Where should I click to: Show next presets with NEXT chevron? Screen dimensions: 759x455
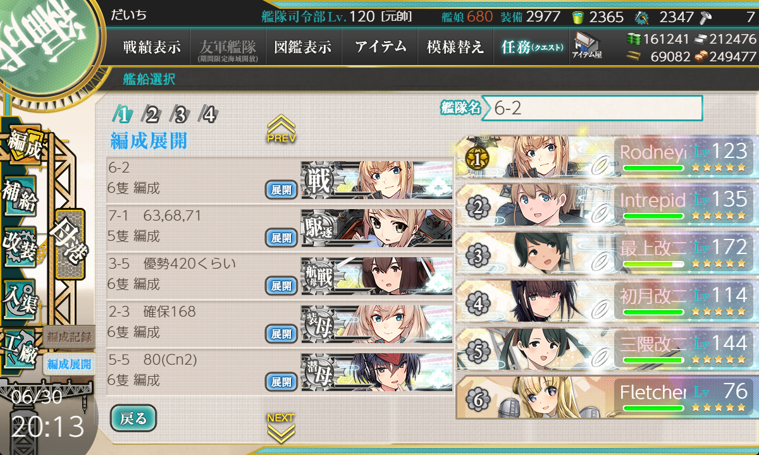[x=280, y=427]
